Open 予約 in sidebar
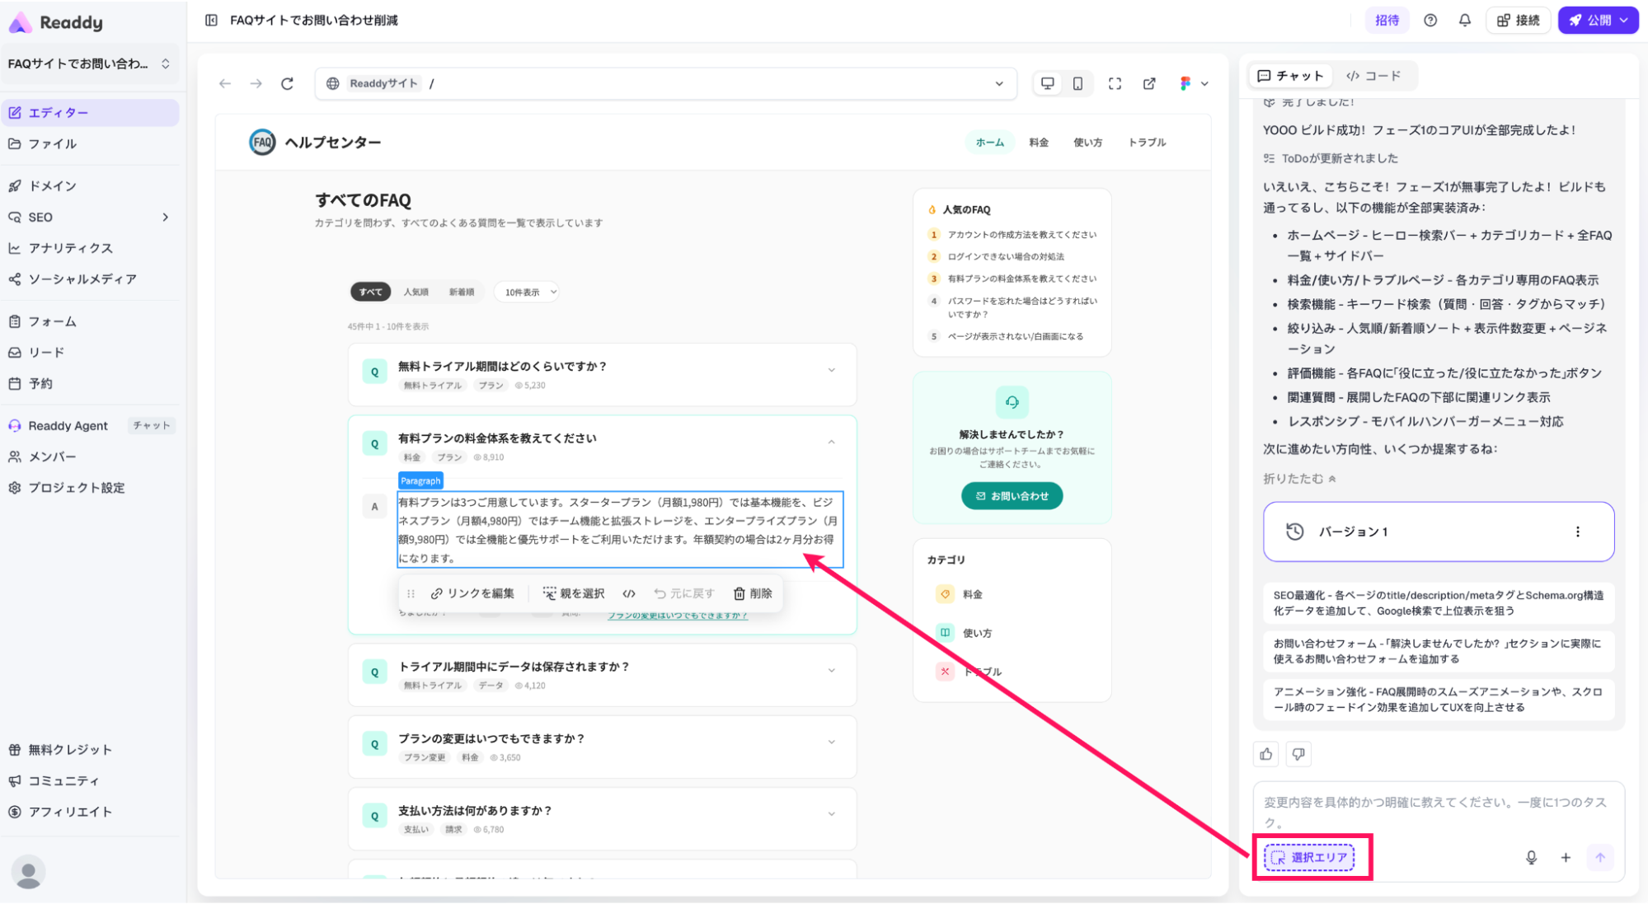1648x904 pixels. [90, 383]
